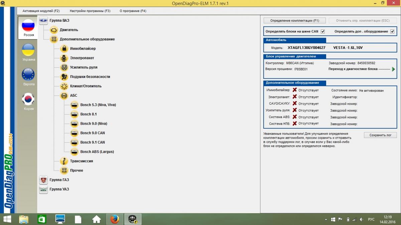
Task: Click the Иммобилайзер padlock icon
Action: [x=64, y=49]
